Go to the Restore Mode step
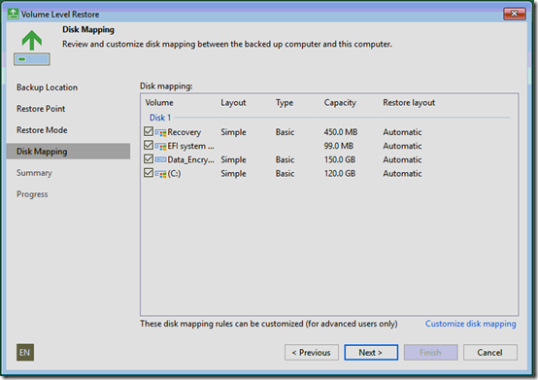 [42, 130]
